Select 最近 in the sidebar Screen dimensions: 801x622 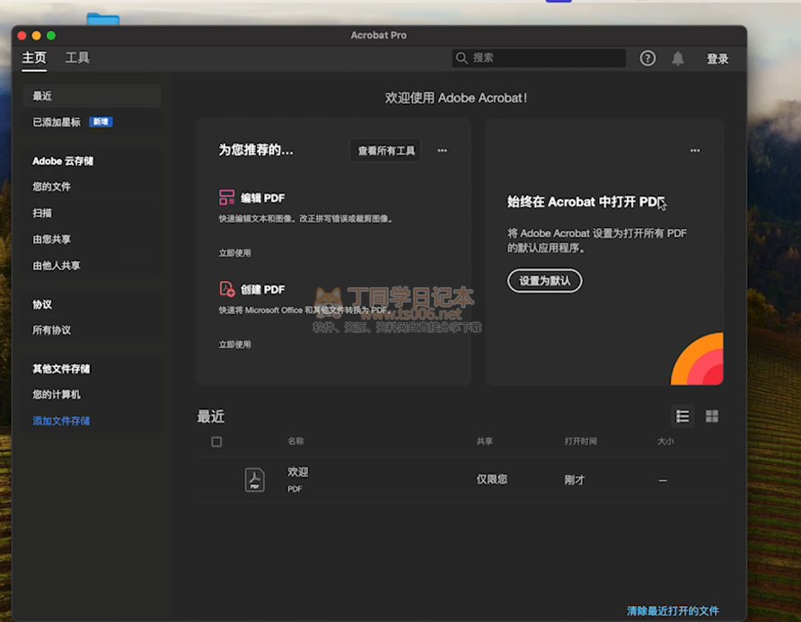92,96
